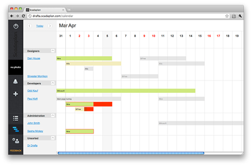The height and width of the screenshot is (166, 252).
Task: Open the list view icon in sidebar
Action: click(16, 118)
